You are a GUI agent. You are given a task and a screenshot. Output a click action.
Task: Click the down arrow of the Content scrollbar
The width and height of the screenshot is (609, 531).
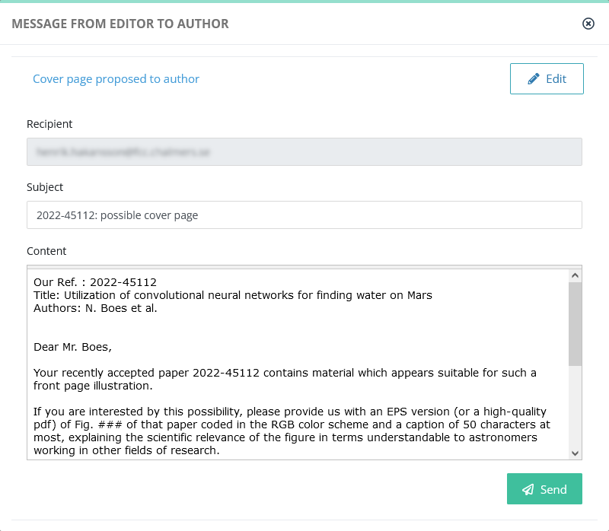[576, 453]
